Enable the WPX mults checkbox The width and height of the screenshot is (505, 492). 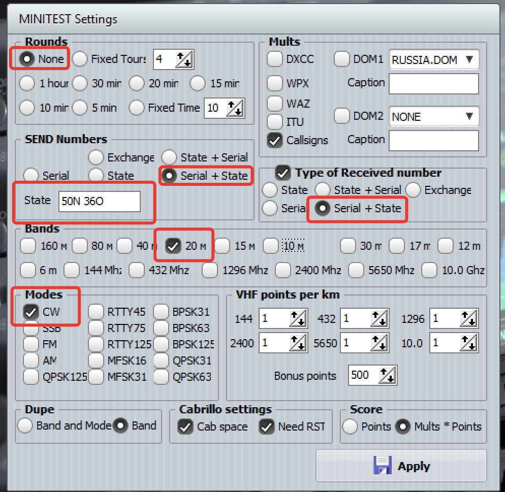point(275,83)
